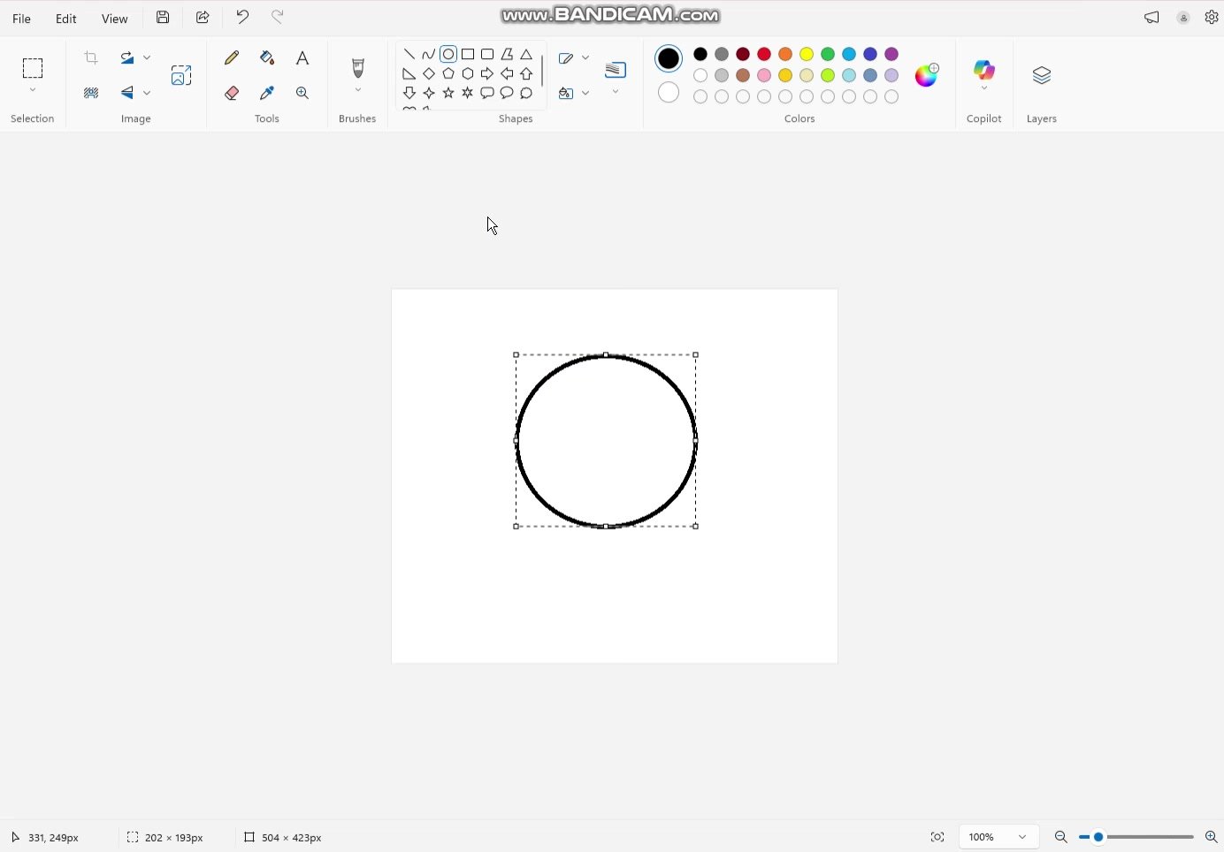
Task: Select the Fill bucket tool
Action: coord(267,58)
